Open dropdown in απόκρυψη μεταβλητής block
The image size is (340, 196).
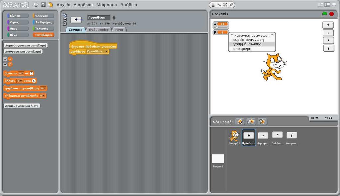point(42,96)
